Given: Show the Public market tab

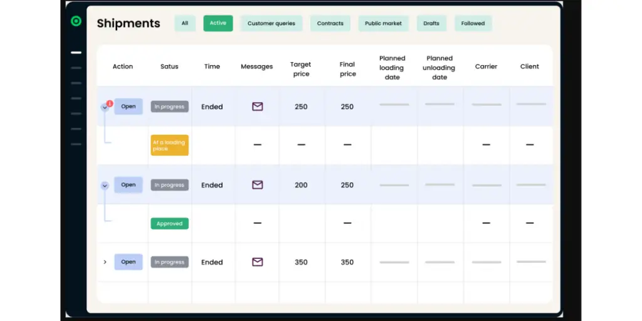Looking at the screenshot, I should 383,23.
